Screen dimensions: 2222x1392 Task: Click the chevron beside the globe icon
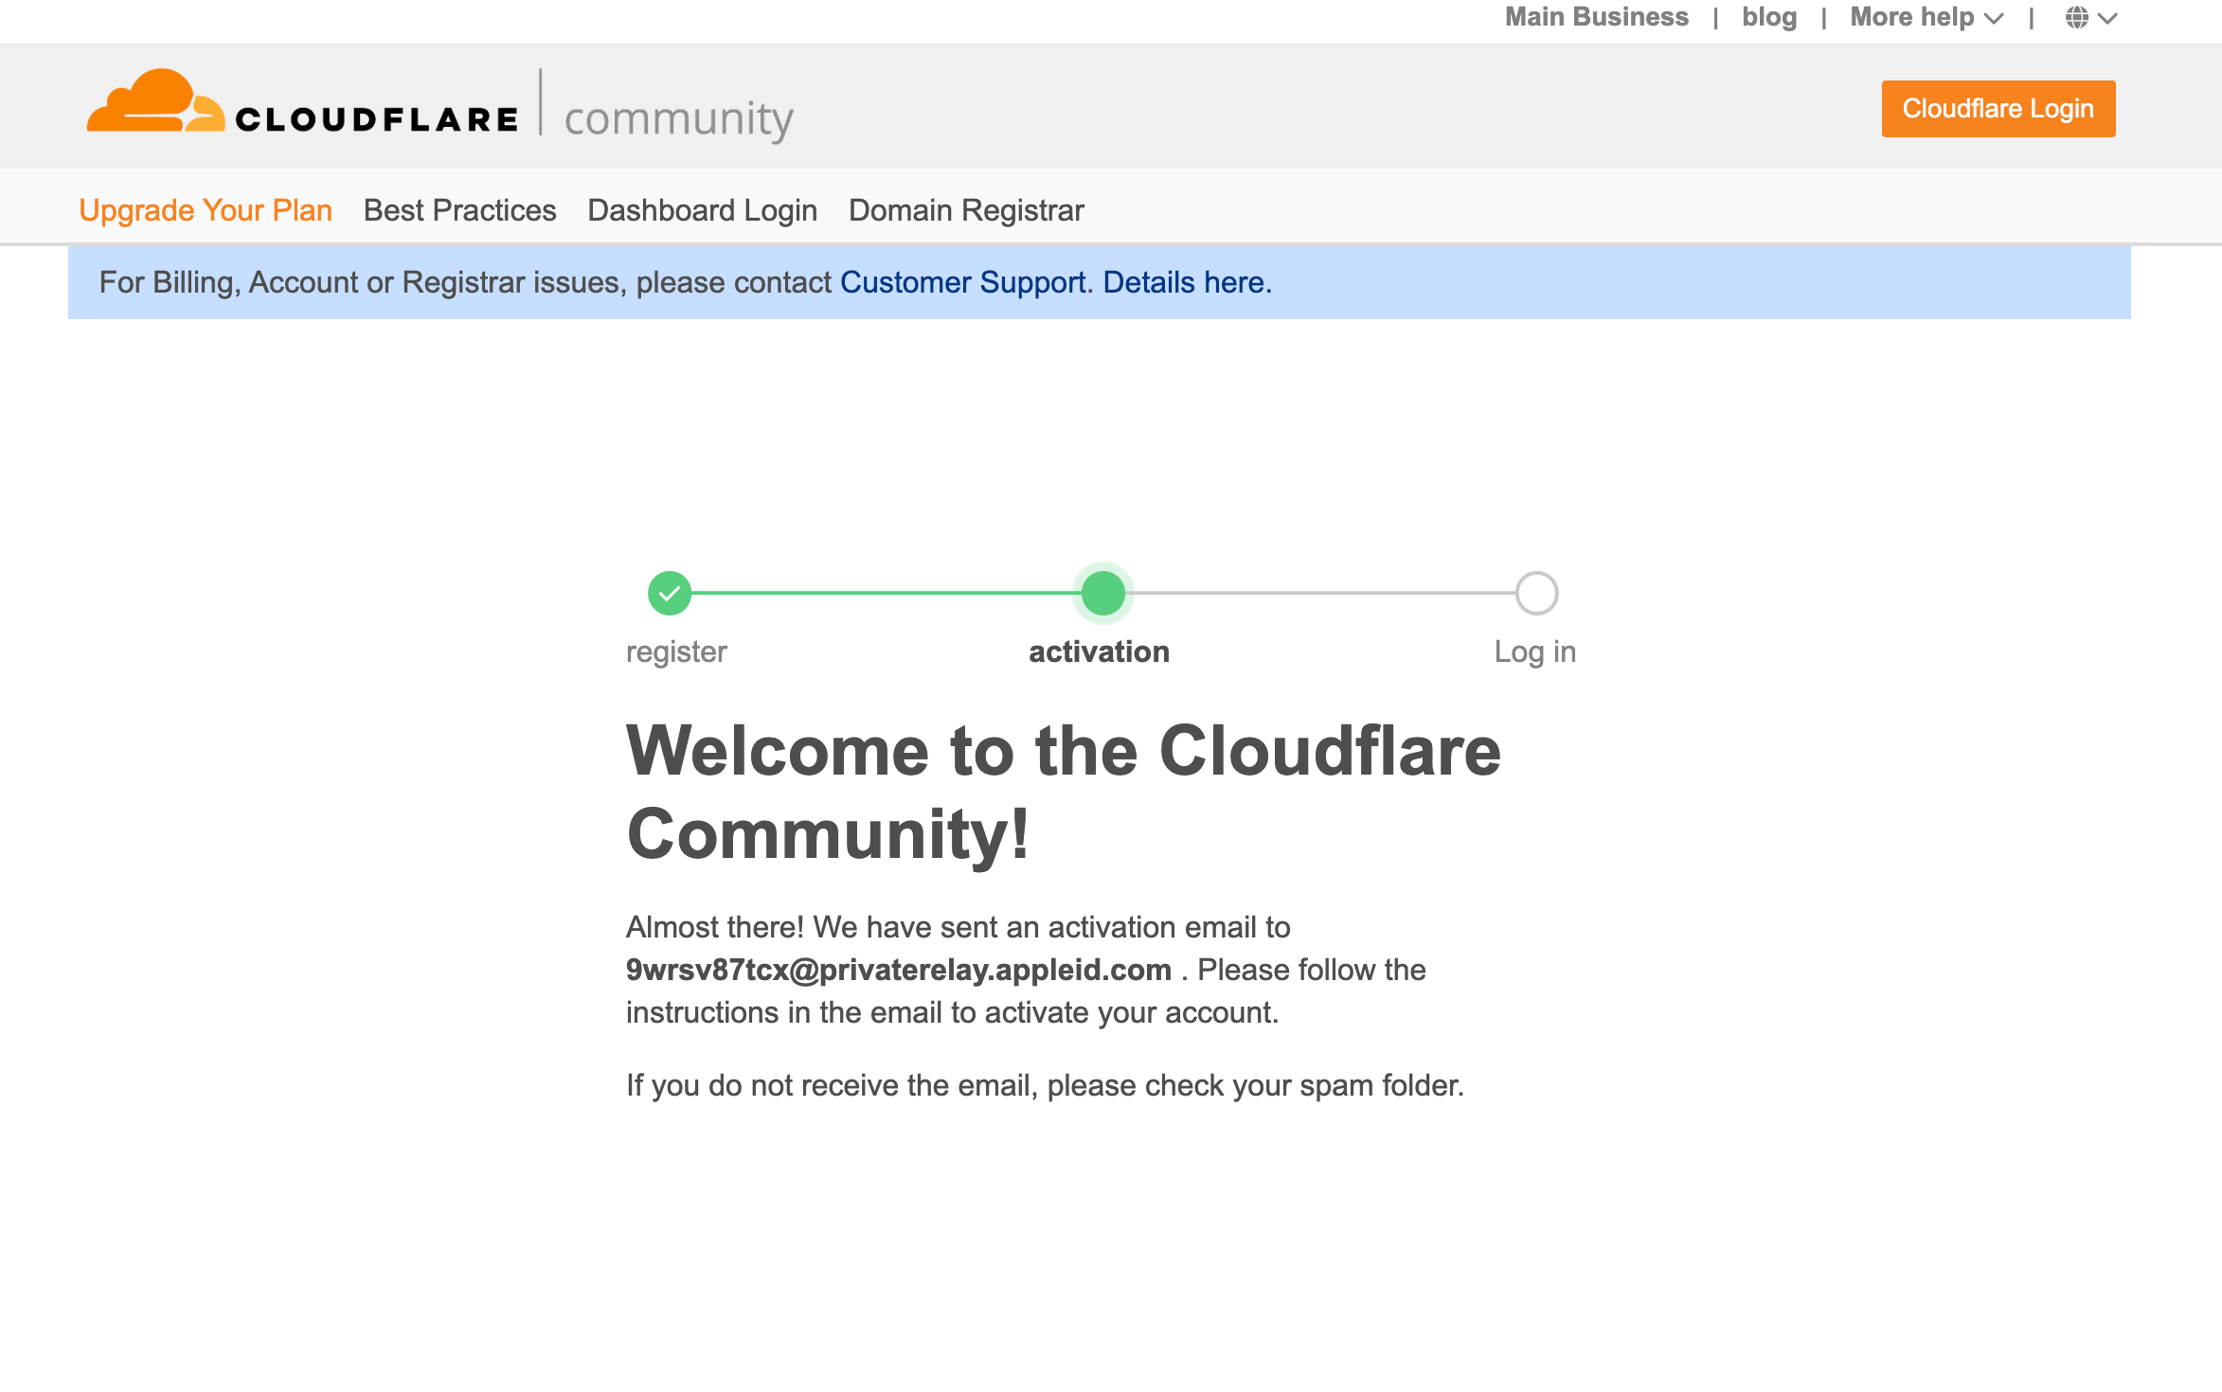pos(2108,18)
